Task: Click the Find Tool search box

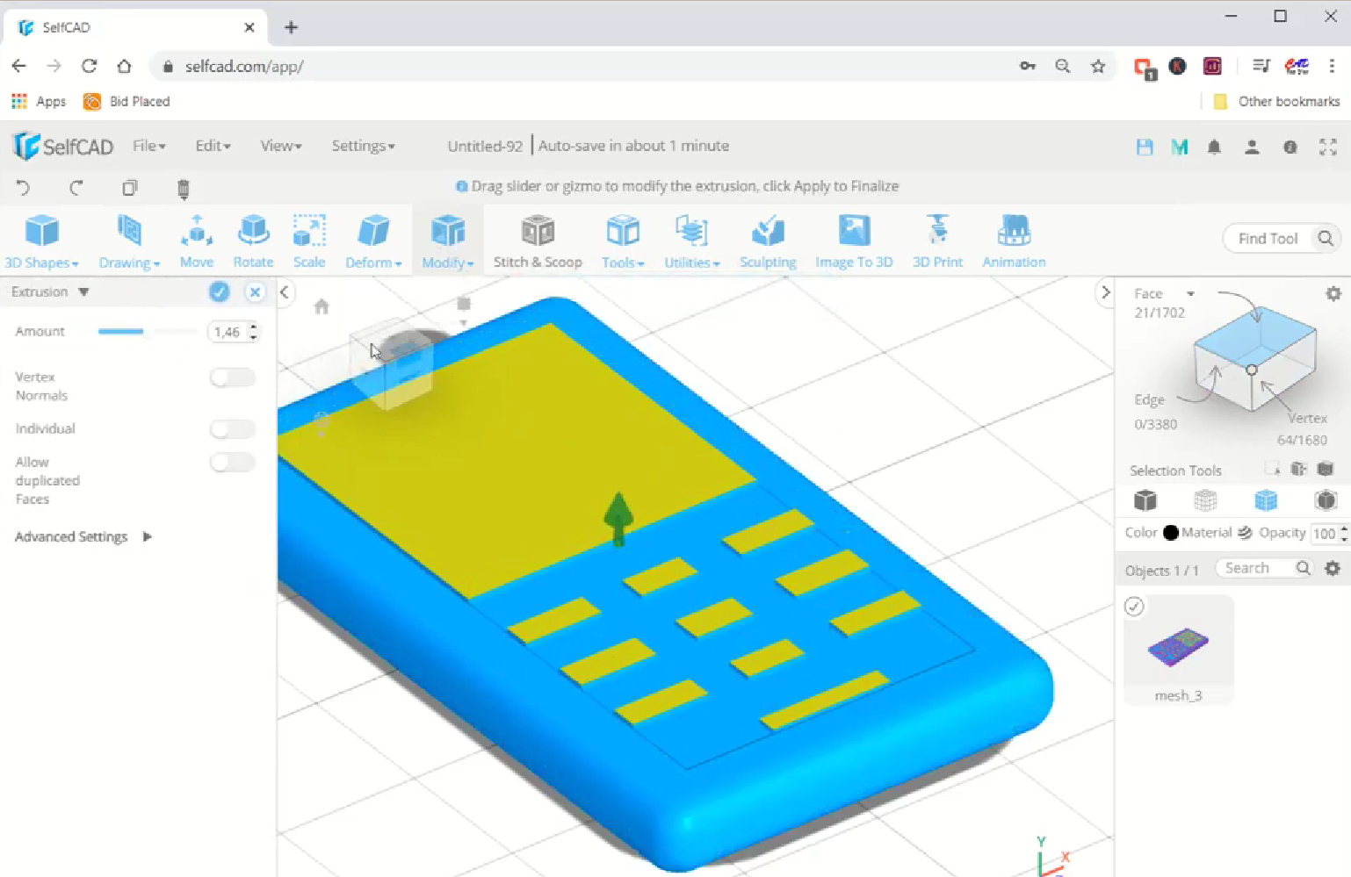Action: [1282, 238]
